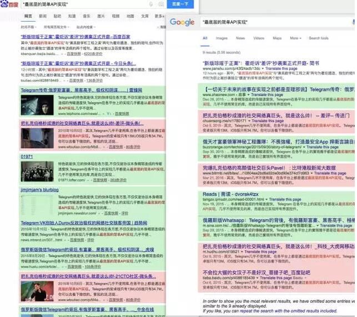Open the 所有网页和文件 file type dropdown
Image resolution: width=357 pixels, height=317 pixels.
(x=57, y=27)
